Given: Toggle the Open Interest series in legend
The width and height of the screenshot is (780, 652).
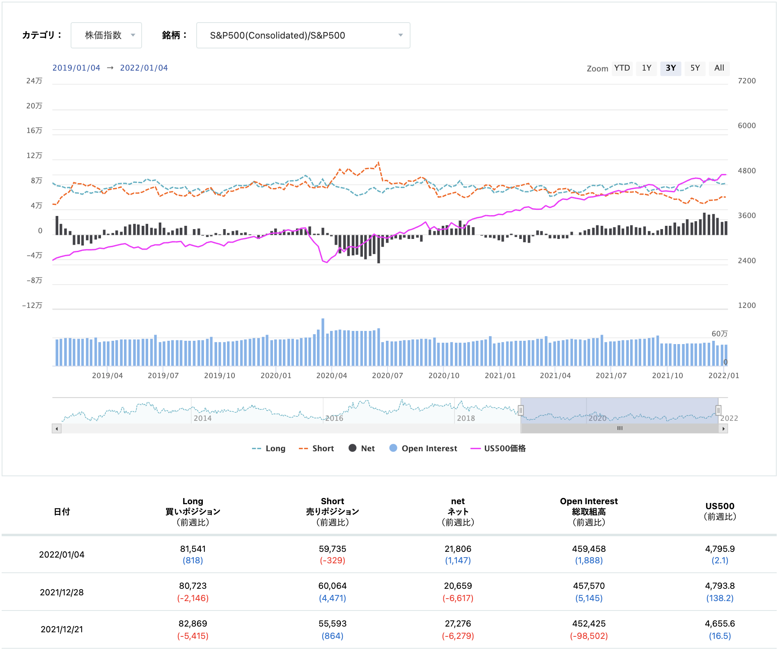Looking at the screenshot, I should (x=423, y=448).
